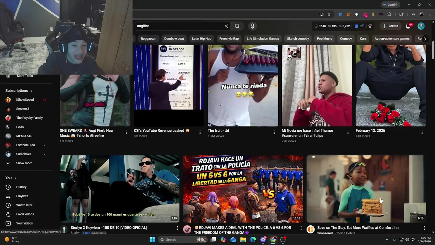Open options for Comfort Inn ad
Image resolution: width=435 pixels, height=245 pixels.
[424, 228]
